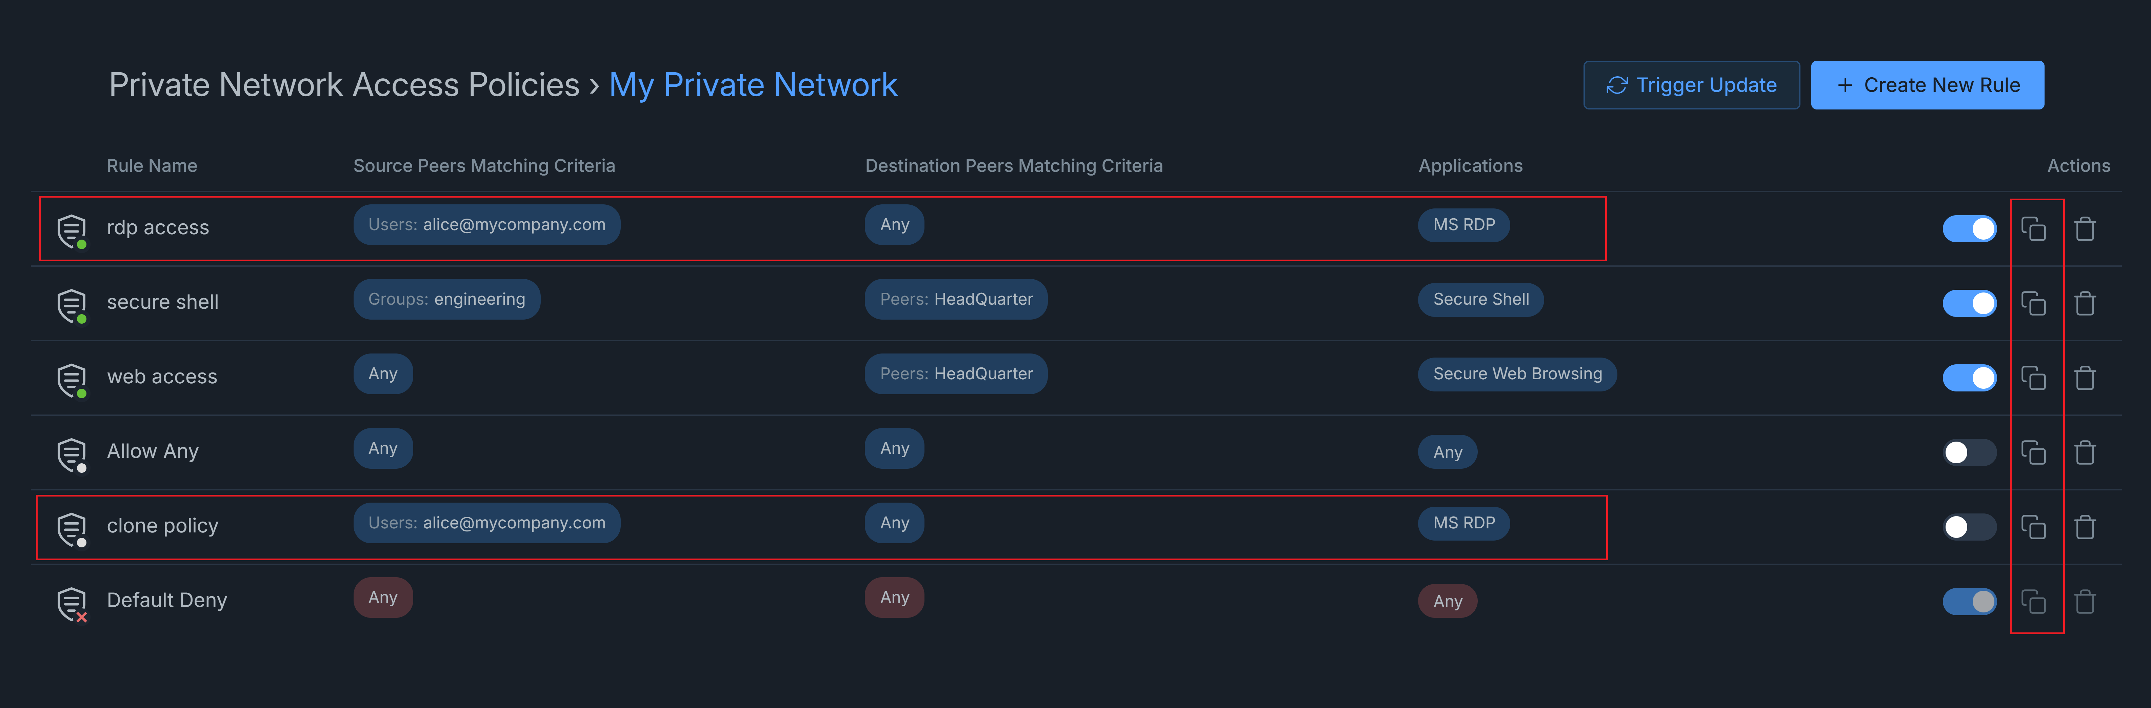Delete the web access rule
This screenshot has width=2151, height=708.
pos(2085,377)
